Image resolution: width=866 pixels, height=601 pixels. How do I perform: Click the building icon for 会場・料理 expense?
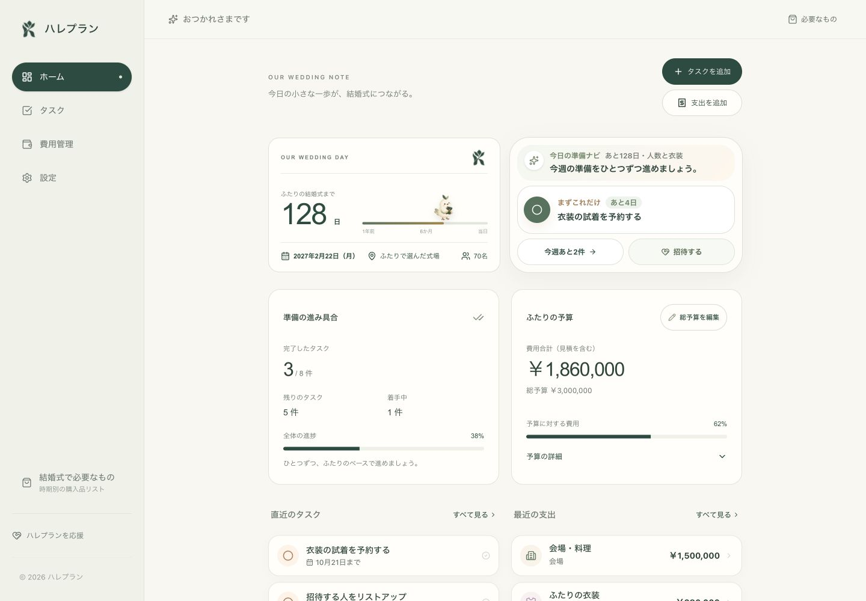pos(531,556)
